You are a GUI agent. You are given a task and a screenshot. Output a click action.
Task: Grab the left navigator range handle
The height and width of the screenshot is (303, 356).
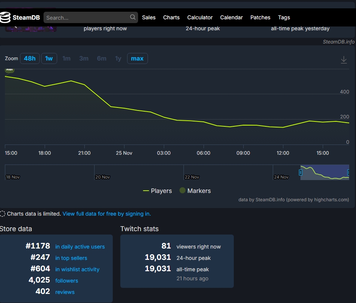click(300, 172)
